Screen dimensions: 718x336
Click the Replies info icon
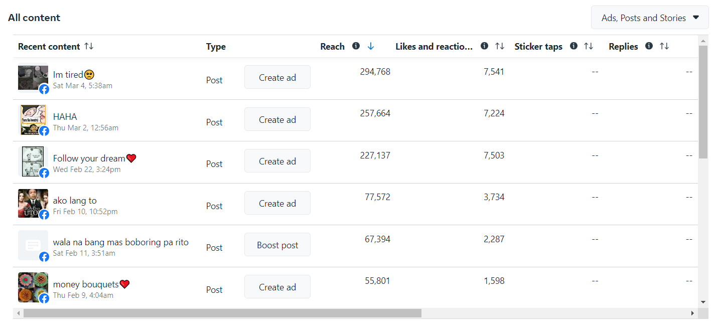click(x=649, y=46)
